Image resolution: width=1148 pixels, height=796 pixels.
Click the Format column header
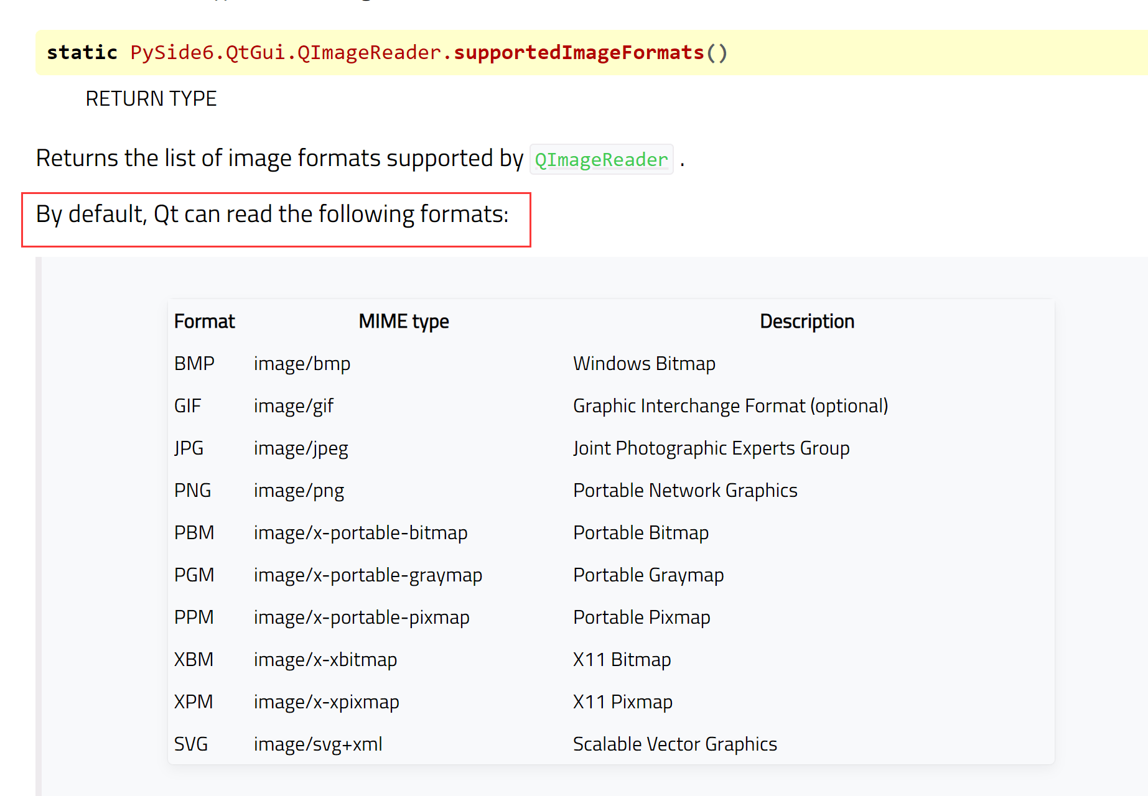(204, 321)
